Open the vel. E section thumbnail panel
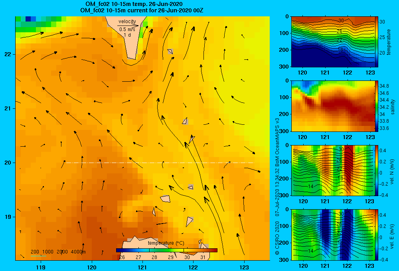This screenshot has height=271, width=399. tap(333, 235)
